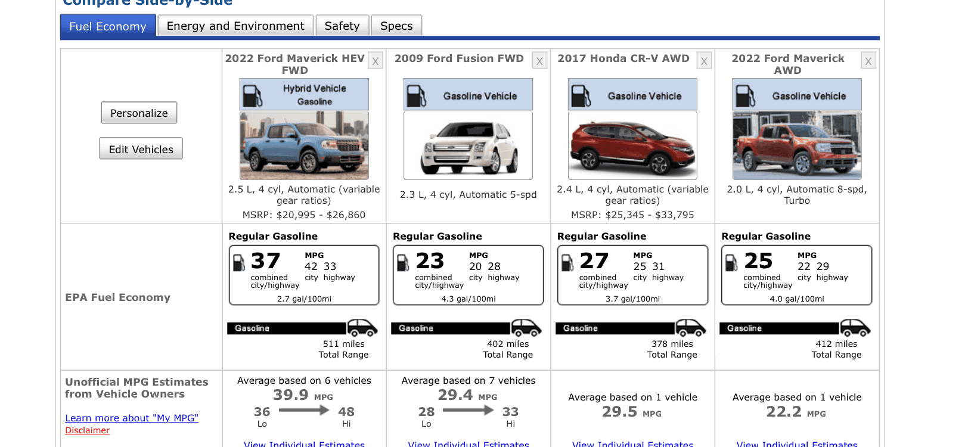Click the 37 combined MPG value
968x447 pixels.
pos(266,261)
